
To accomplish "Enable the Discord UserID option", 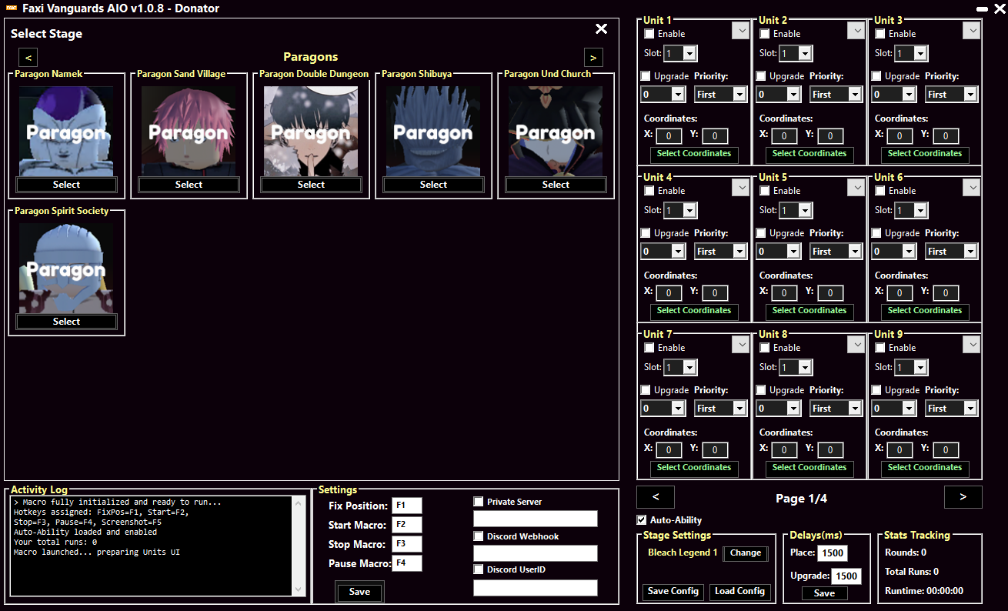I will tap(479, 570).
